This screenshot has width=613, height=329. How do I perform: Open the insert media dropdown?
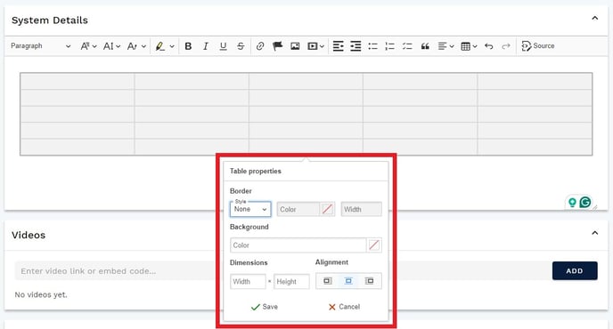pos(315,46)
